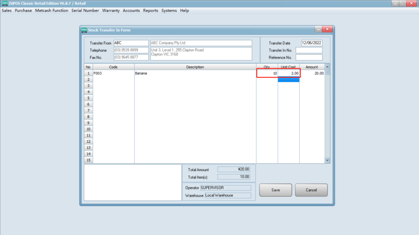Select the Unit Cost cell showing 2.00
Screen dimensions: 419x235
[x=289, y=73]
